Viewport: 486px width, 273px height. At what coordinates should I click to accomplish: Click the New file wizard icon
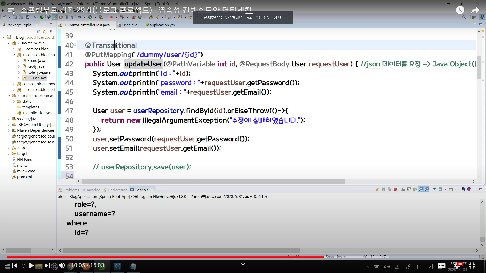tap(4, 17)
